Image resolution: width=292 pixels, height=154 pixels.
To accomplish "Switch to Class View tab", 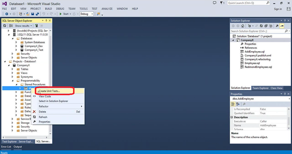I will coord(277,88).
